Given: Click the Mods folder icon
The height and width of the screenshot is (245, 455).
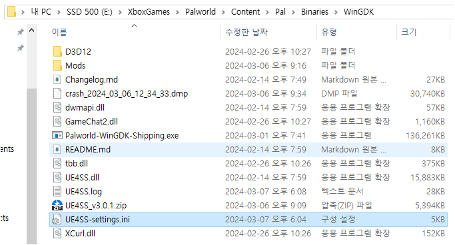Looking at the screenshot, I should (57, 65).
